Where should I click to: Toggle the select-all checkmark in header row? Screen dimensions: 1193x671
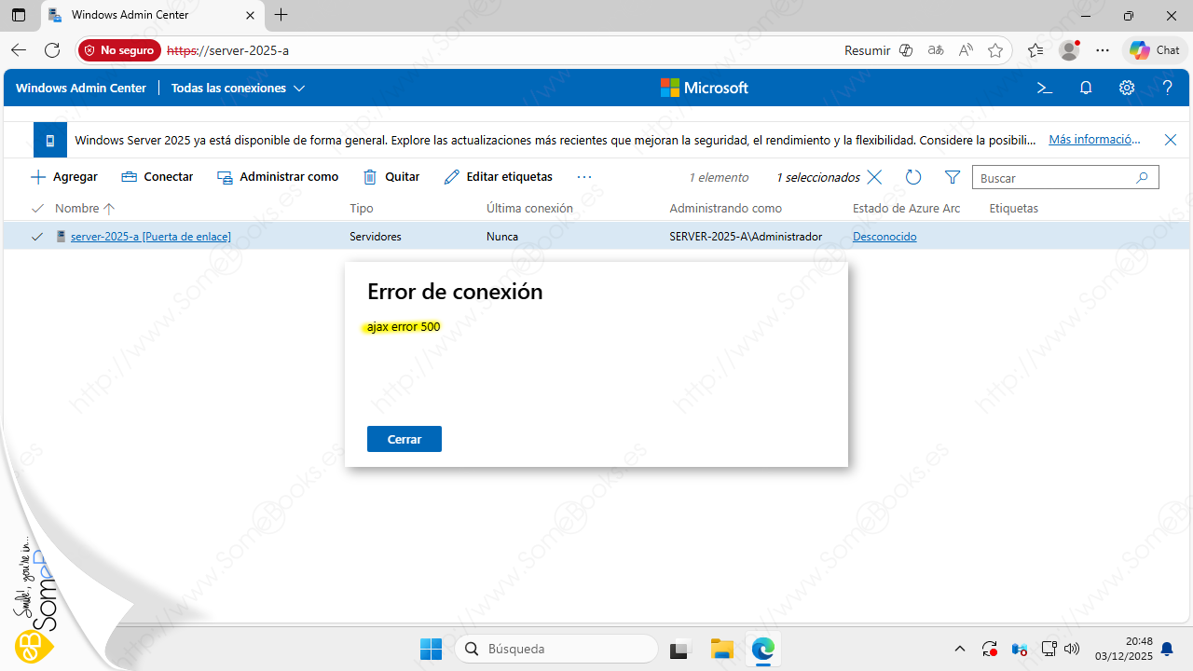point(37,208)
